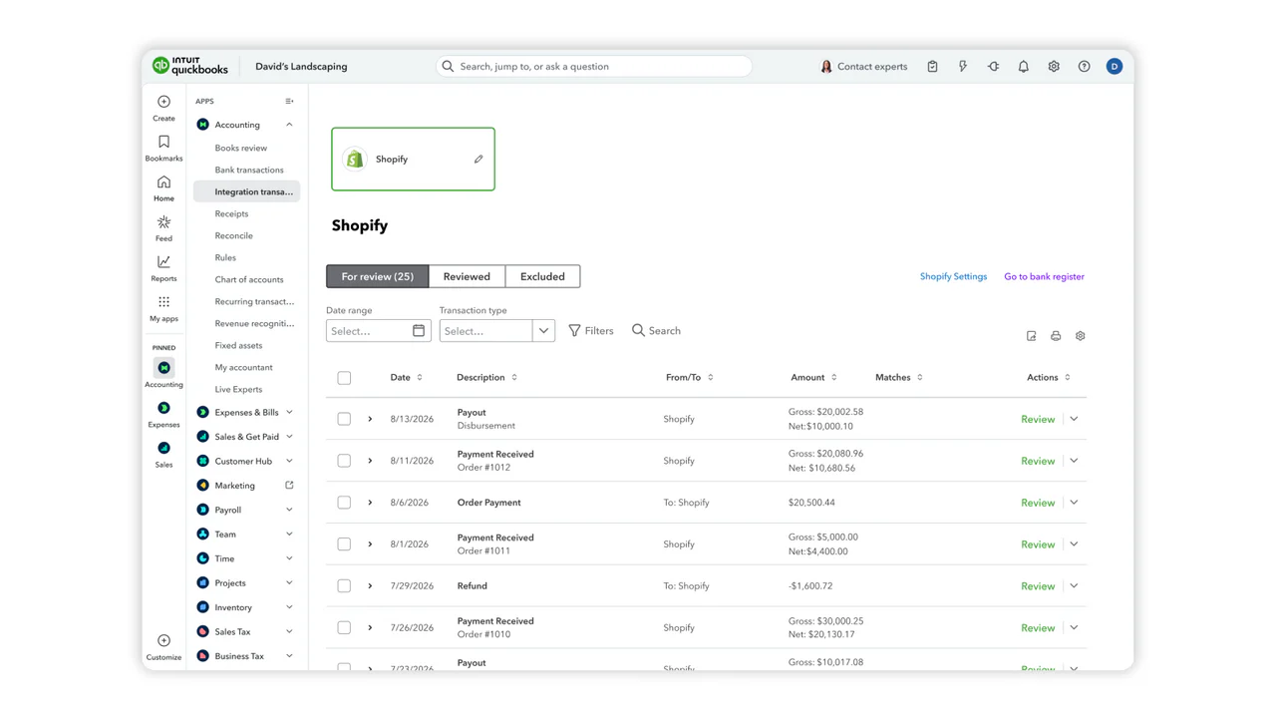The image size is (1276, 718).
Task: Check the 8/13/2026 Payout transaction checkbox
Action: pos(344,418)
